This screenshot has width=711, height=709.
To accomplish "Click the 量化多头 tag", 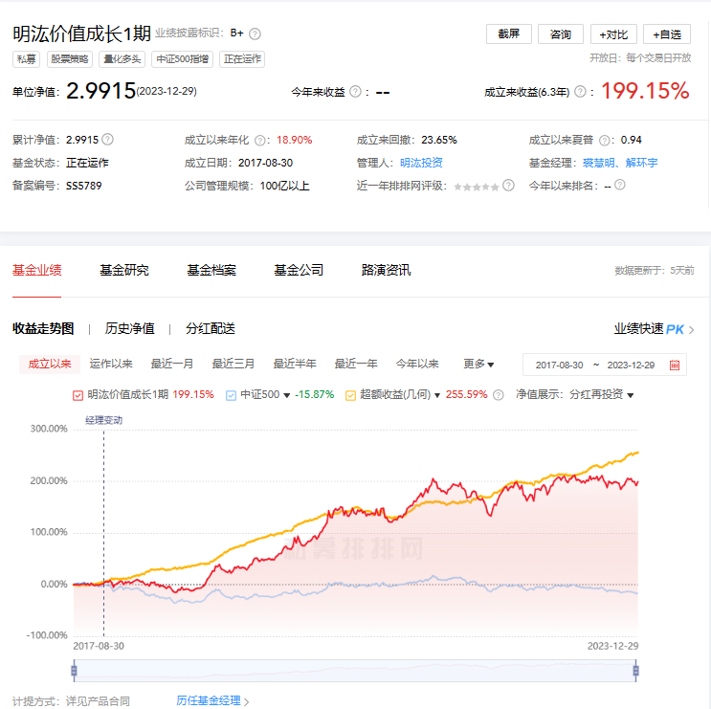I will (x=122, y=59).
